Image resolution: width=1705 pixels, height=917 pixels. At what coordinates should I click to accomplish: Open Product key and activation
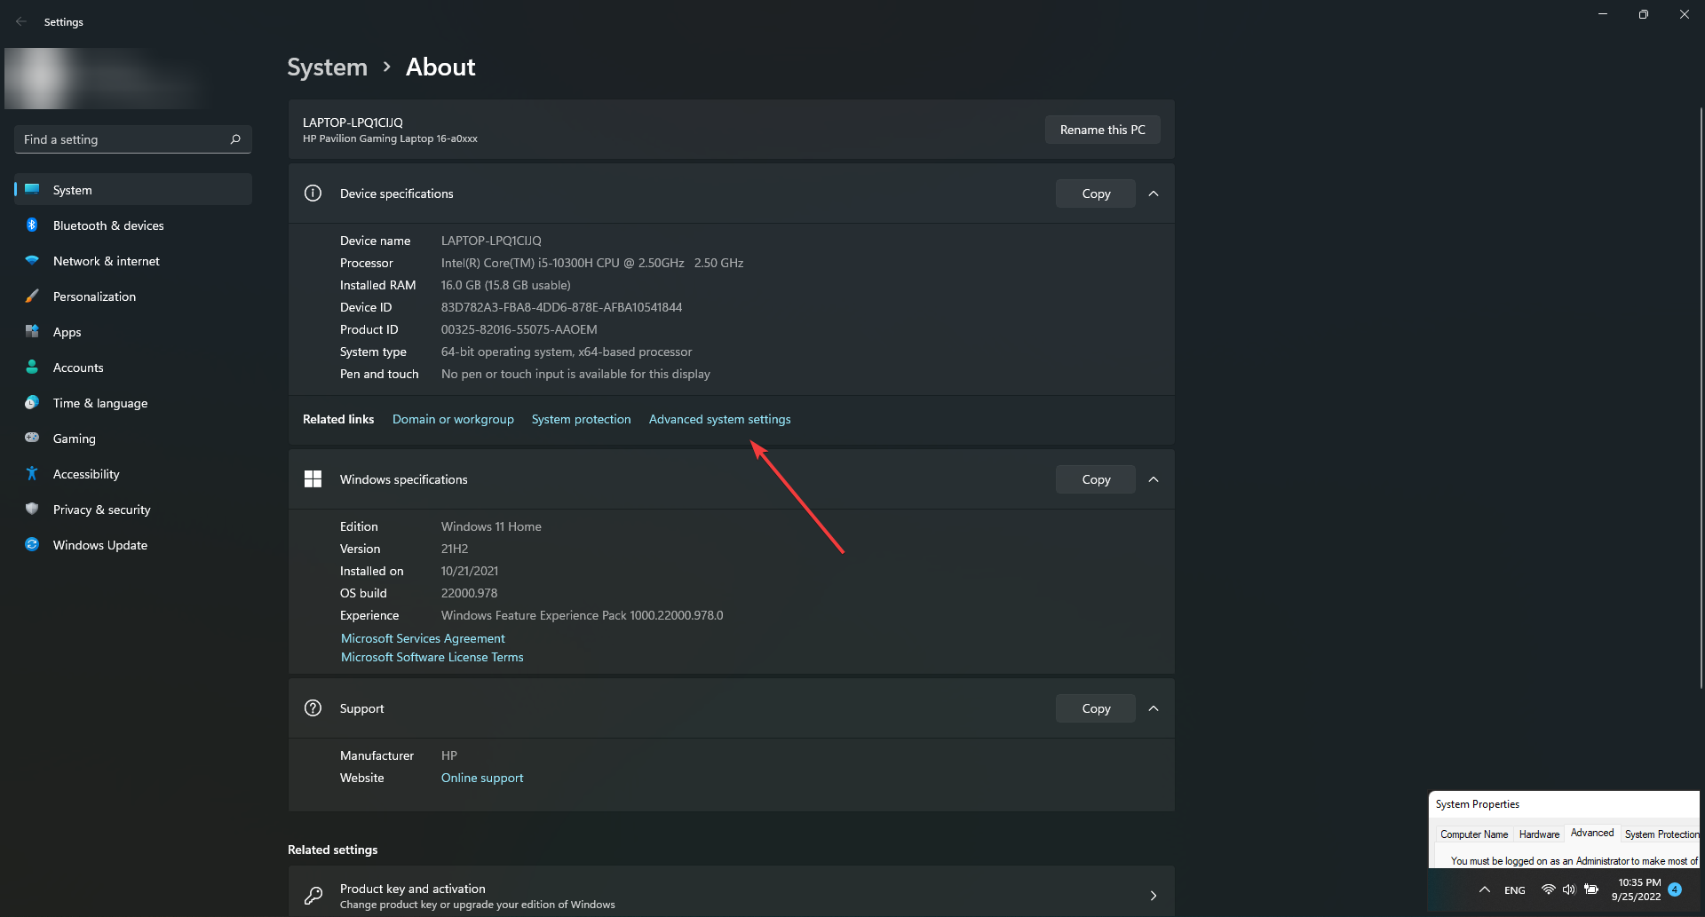[x=731, y=895]
